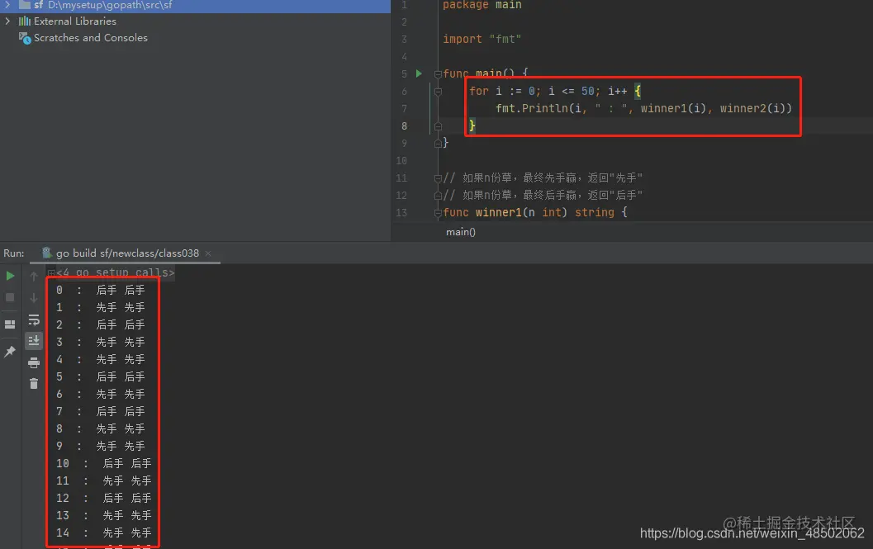The width and height of the screenshot is (873, 549).
Task: Click the line 11 comment about 先手
Action: click(543, 177)
